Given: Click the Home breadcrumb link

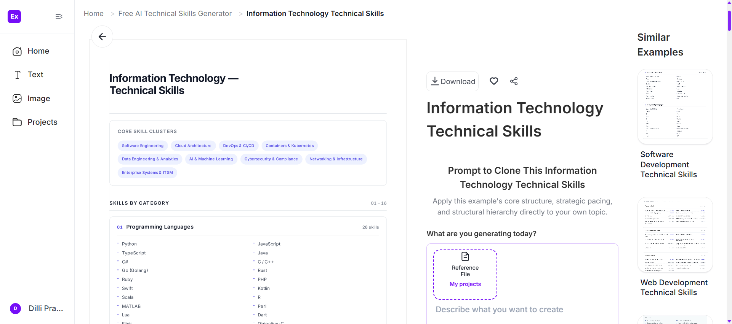Looking at the screenshot, I should [94, 14].
